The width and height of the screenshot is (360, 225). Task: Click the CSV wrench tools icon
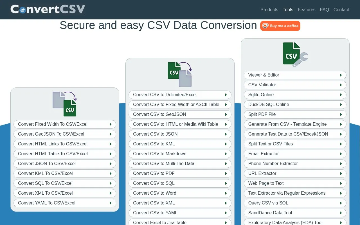click(x=295, y=55)
